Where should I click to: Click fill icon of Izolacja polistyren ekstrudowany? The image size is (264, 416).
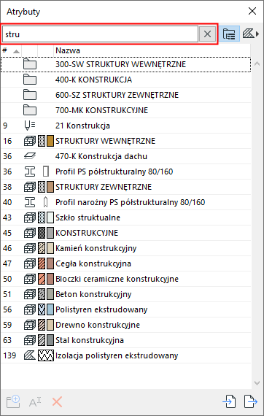coord(30,355)
